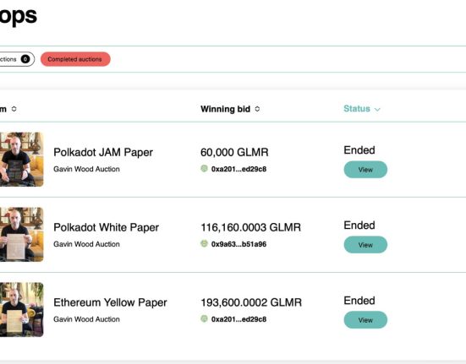The height and width of the screenshot is (364, 466).
Task: Click Gavin Wood Auction under Polkadot White Paper
Action: [x=86, y=244]
